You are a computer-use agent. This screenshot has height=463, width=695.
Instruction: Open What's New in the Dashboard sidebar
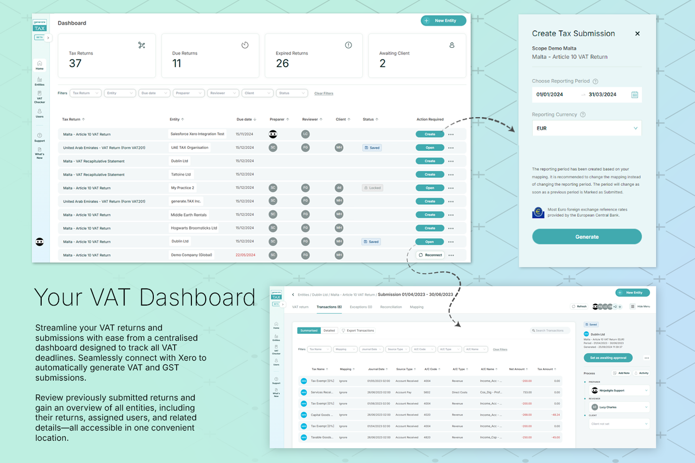(x=40, y=153)
